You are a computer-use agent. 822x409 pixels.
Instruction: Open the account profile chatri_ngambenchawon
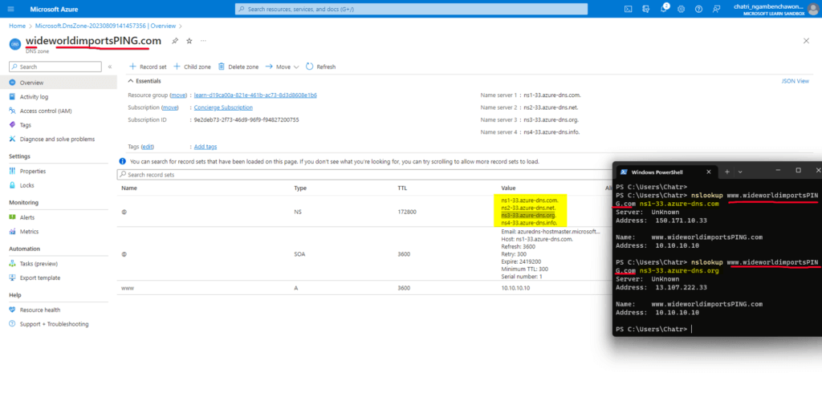coord(775,9)
